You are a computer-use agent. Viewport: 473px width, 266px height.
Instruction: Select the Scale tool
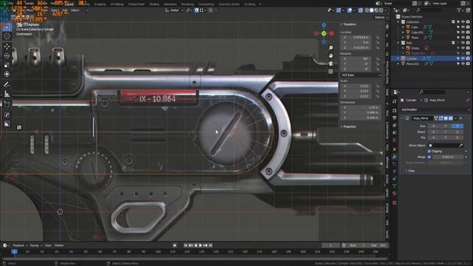point(7,65)
